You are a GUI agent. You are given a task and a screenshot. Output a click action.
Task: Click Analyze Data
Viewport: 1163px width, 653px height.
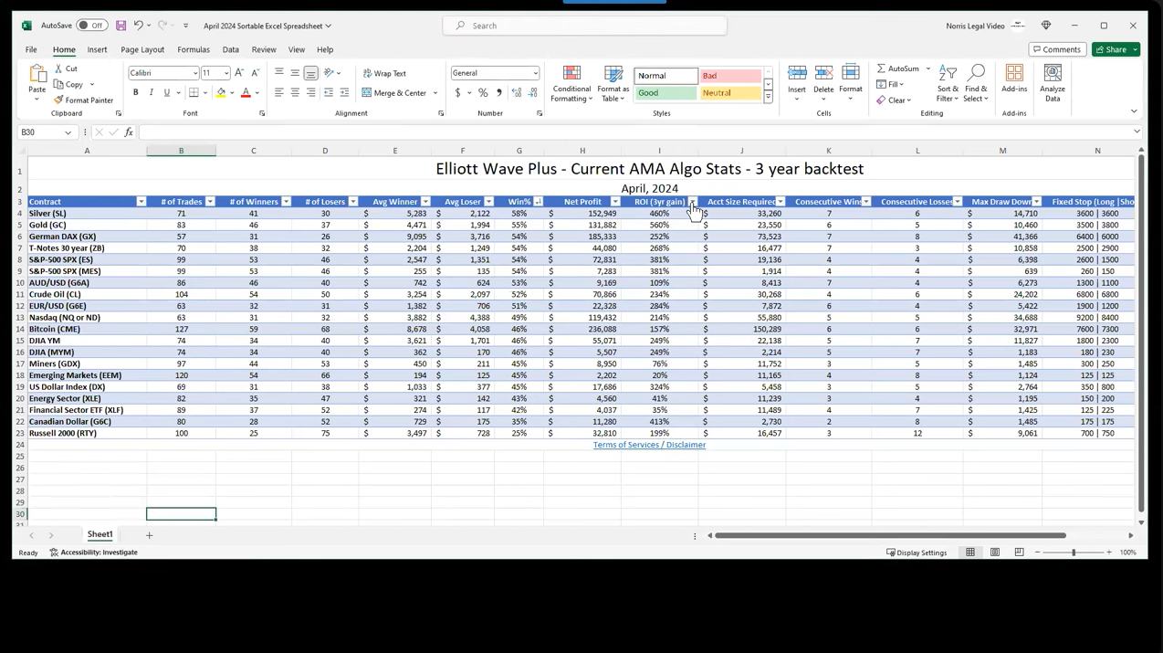point(1053,84)
